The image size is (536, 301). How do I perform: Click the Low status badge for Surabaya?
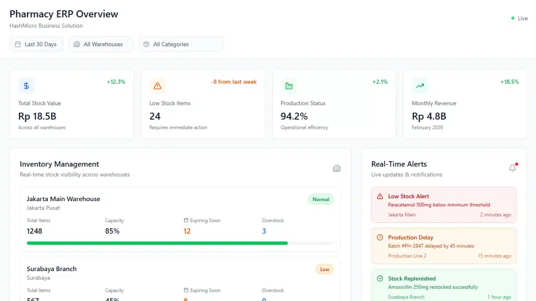click(x=325, y=269)
